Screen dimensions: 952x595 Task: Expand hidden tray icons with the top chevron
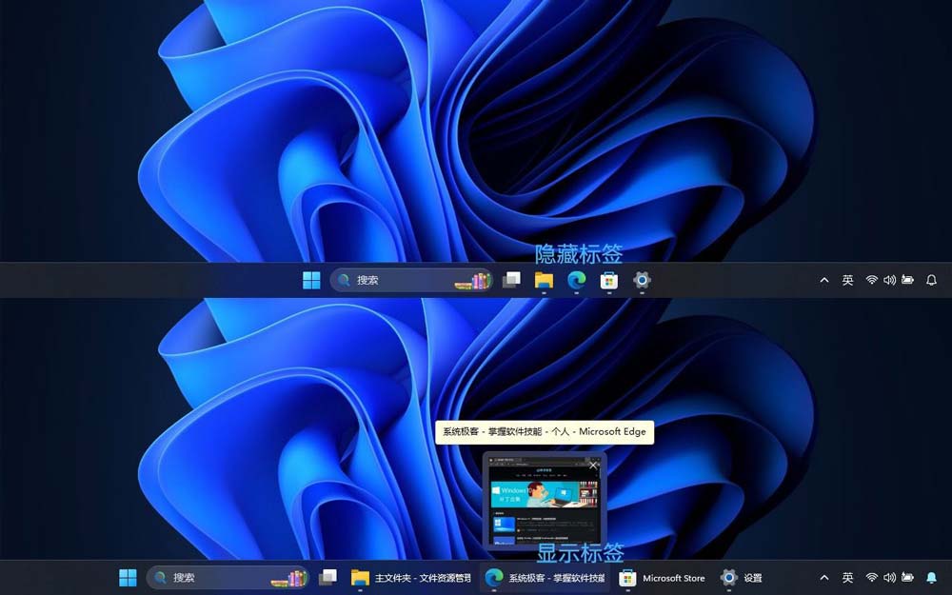[x=823, y=280]
